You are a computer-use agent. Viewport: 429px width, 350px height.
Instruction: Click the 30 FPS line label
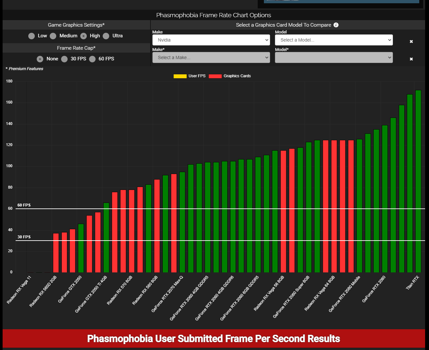click(x=24, y=237)
